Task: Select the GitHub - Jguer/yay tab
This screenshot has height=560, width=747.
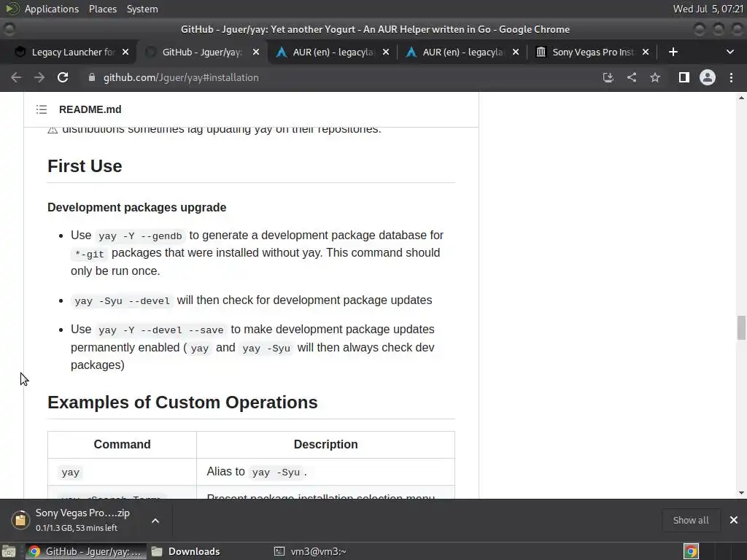Action: (202, 52)
